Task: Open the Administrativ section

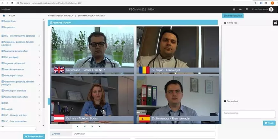Action: tap(9, 21)
